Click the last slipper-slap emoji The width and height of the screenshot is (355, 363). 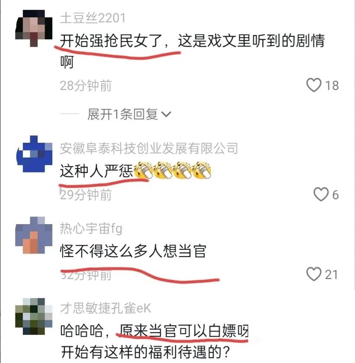pyautogui.click(x=202, y=170)
